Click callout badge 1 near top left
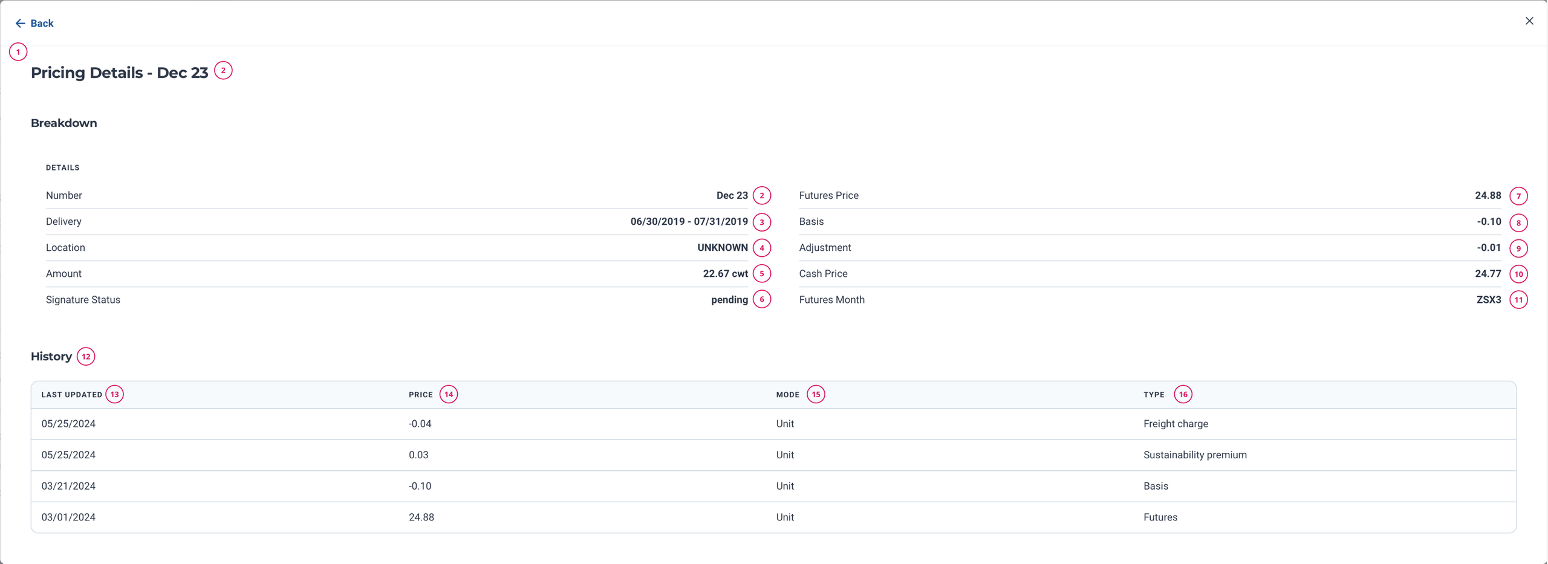Image resolution: width=1548 pixels, height=564 pixels. (18, 51)
